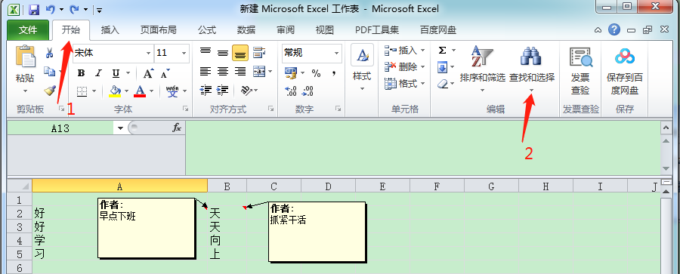Click the Help question mark icon

coord(614,29)
